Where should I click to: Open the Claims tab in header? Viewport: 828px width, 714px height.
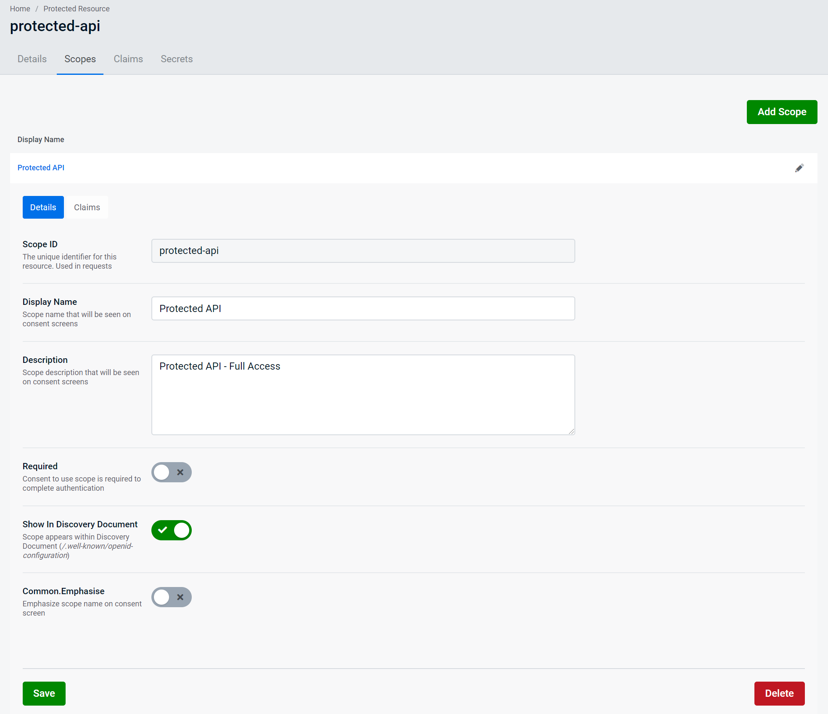tap(128, 59)
